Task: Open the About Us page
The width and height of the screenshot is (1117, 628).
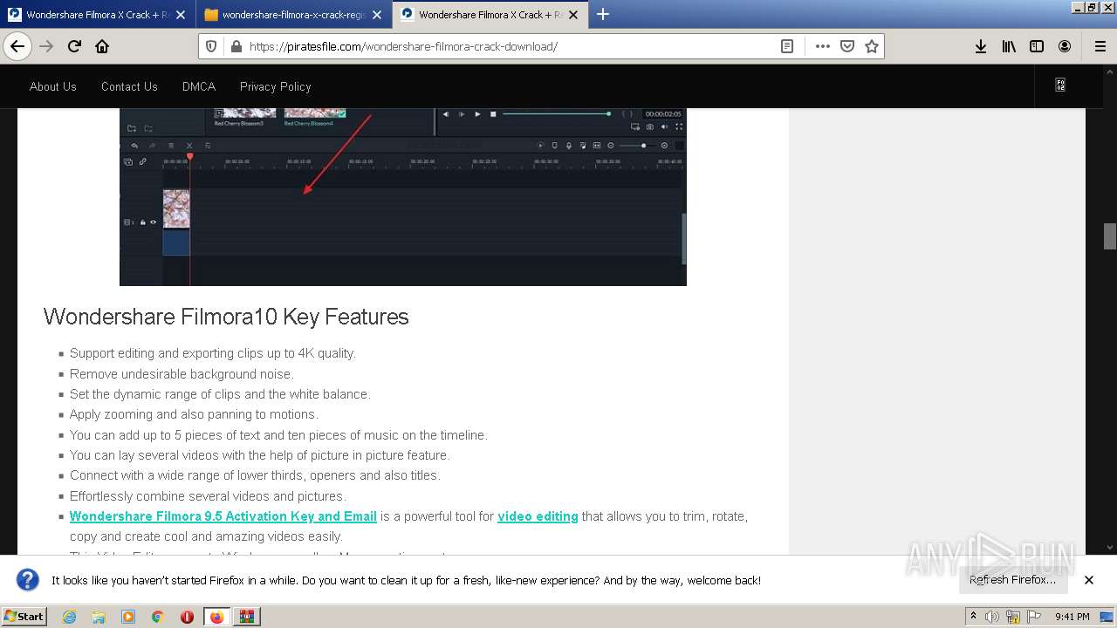Action: click(x=52, y=86)
